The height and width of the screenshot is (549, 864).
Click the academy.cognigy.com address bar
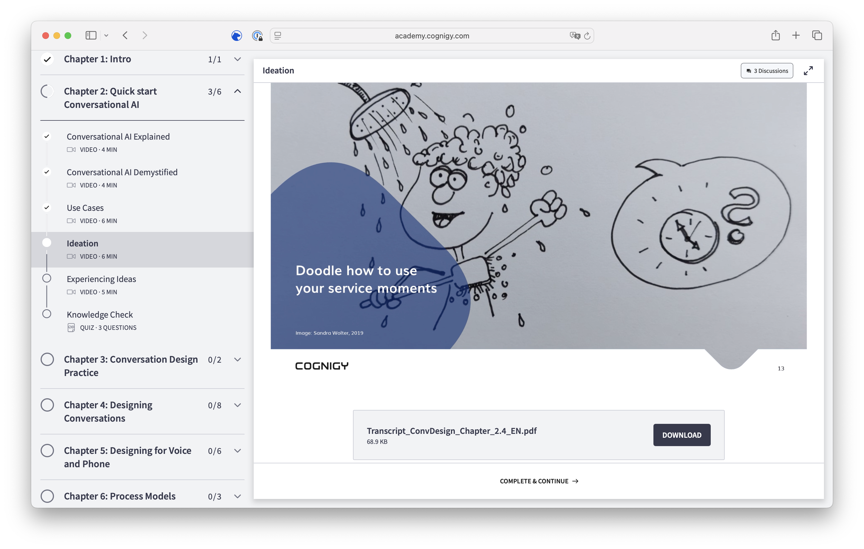pyautogui.click(x=432, y=36)
